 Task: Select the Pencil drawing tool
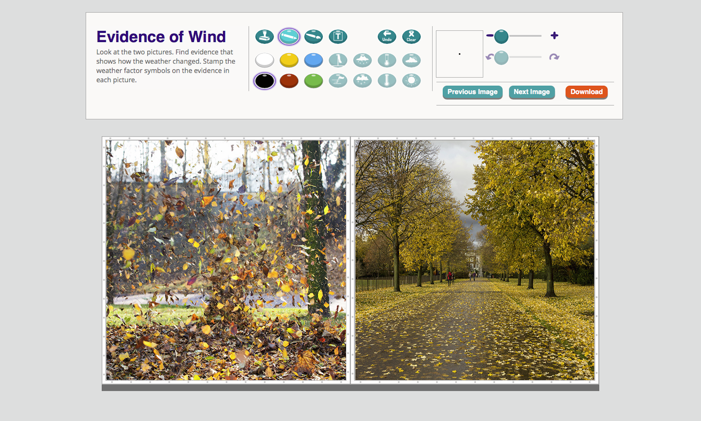click(x=289, y=36)
